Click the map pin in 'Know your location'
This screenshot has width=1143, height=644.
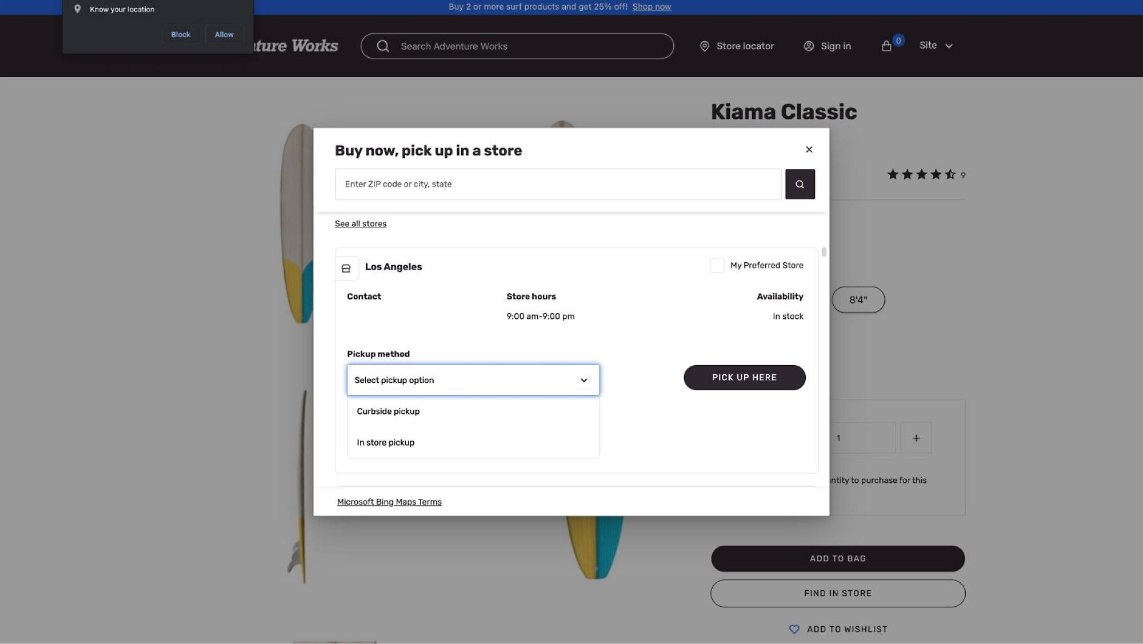76,9
